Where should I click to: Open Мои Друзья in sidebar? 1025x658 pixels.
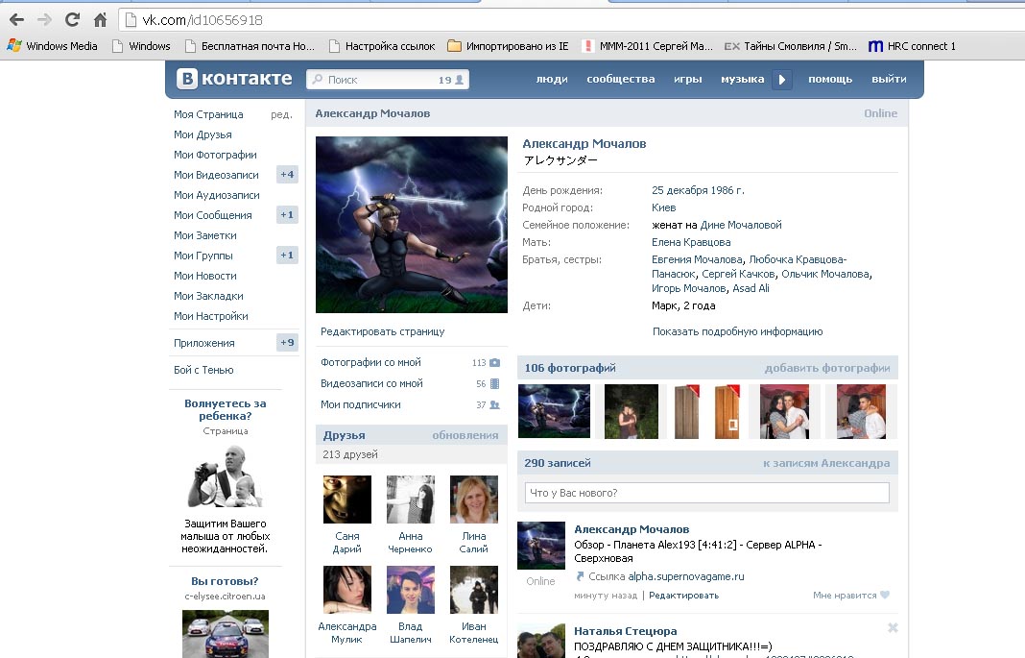pos(203,134)
